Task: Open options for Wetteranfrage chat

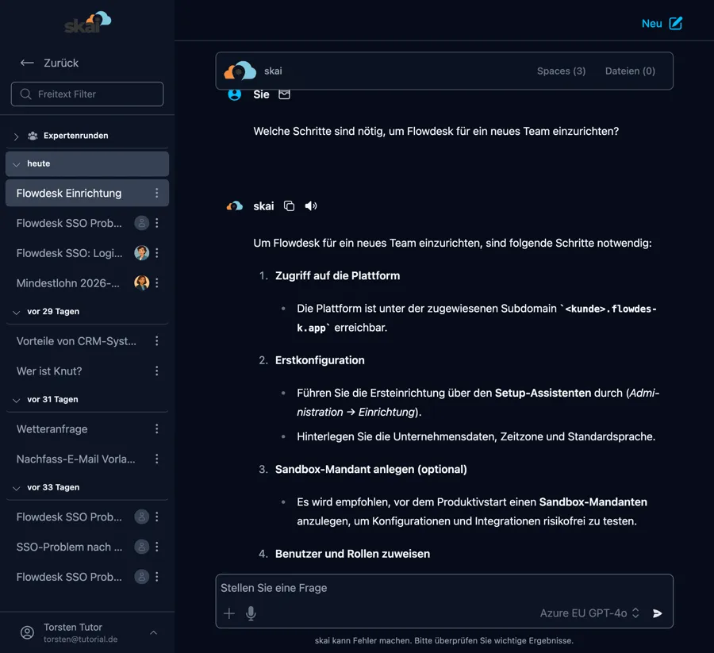Action: (x=156, y=429)
